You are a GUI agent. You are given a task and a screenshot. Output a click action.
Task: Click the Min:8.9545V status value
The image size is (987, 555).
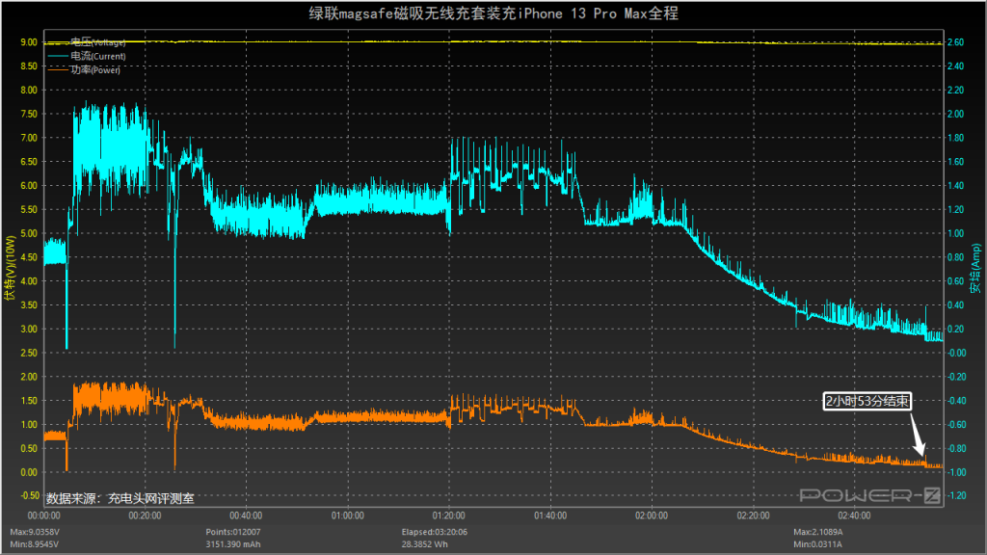point(34,544)
